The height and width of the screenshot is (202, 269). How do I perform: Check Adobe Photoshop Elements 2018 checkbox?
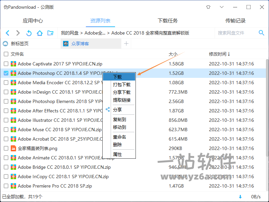click(x=6, y=101)
